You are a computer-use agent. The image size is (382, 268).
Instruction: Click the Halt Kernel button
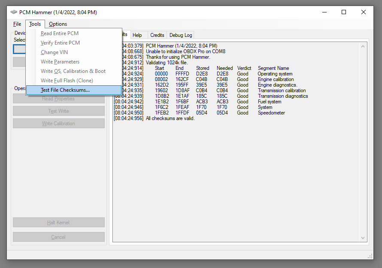59,223
